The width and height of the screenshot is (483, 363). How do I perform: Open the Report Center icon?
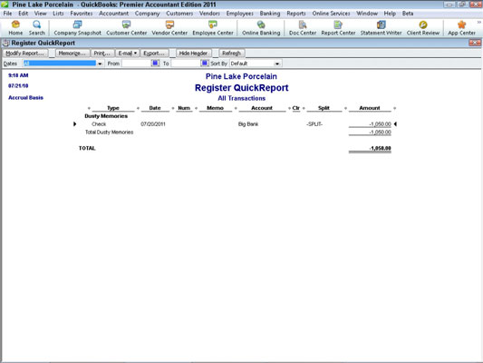click(x=338, y=25)
